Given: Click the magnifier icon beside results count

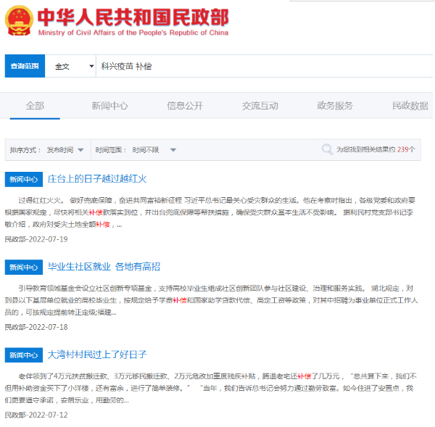Looking at the screenshot, I should pyautogui.click(x=327, y=149).
